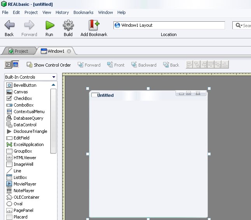Move control Forward one layer
Screen dimensions: 251x220
point(89,65)
